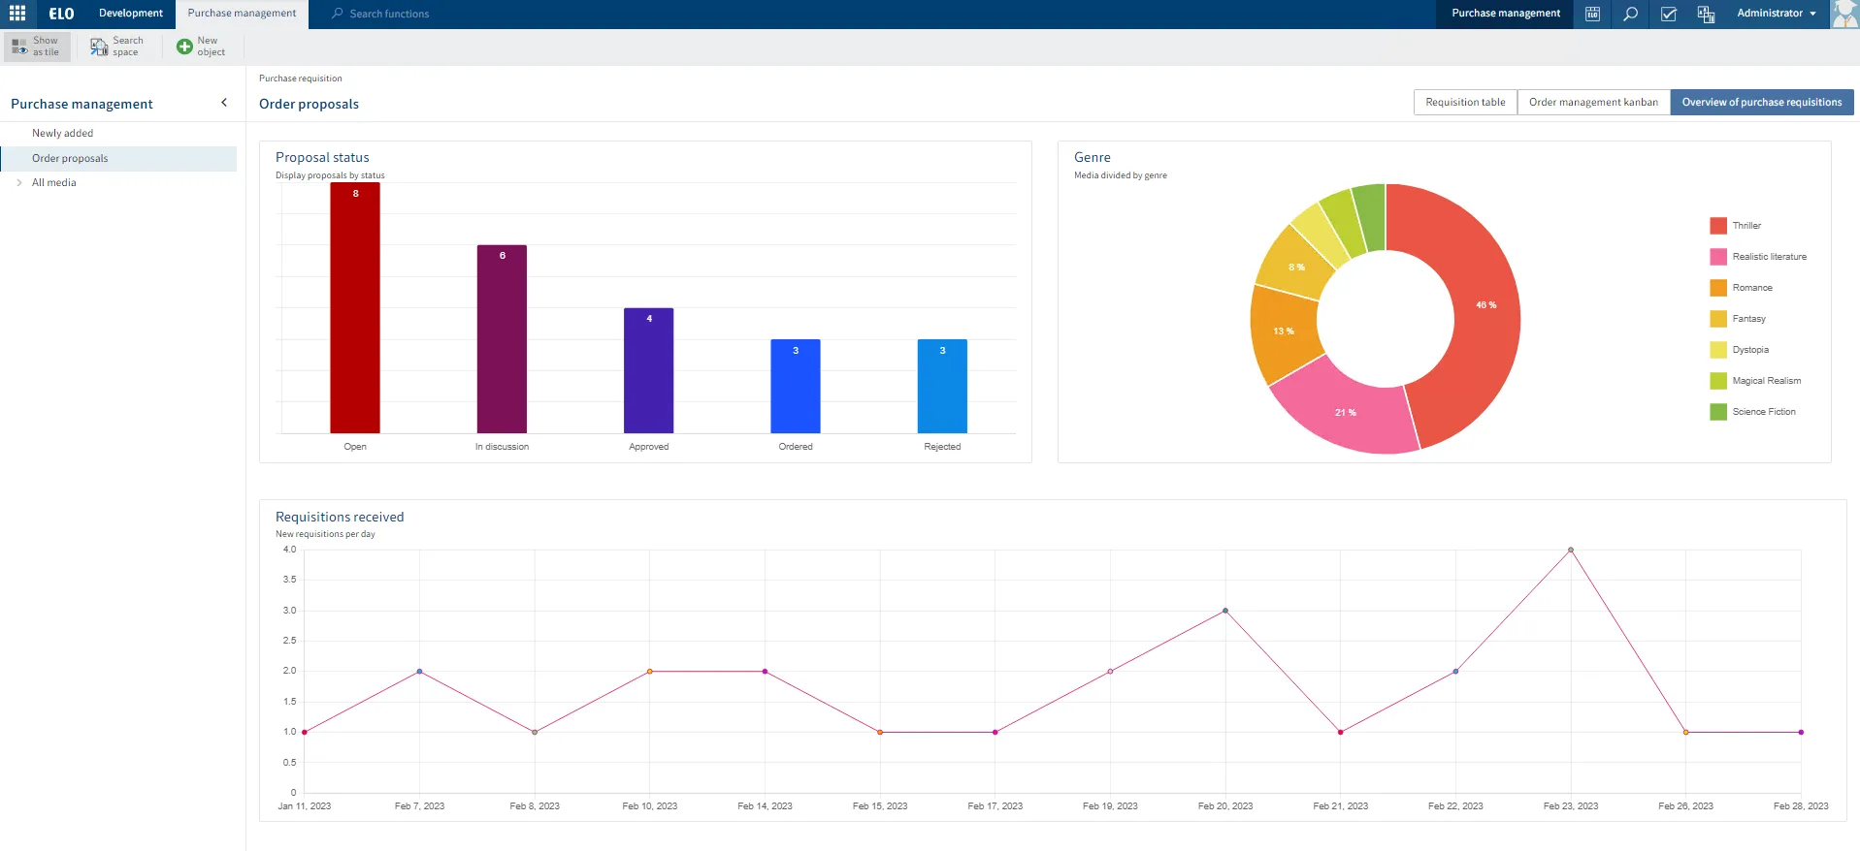Click the Feb 23, 2023 peak data point
The width and height of the screenshot is (1860, 851).
pos(1571,550)
